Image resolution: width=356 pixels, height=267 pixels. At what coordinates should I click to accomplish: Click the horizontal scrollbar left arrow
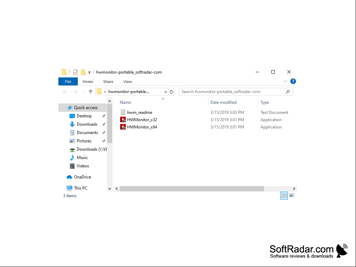tap(117, 189)
